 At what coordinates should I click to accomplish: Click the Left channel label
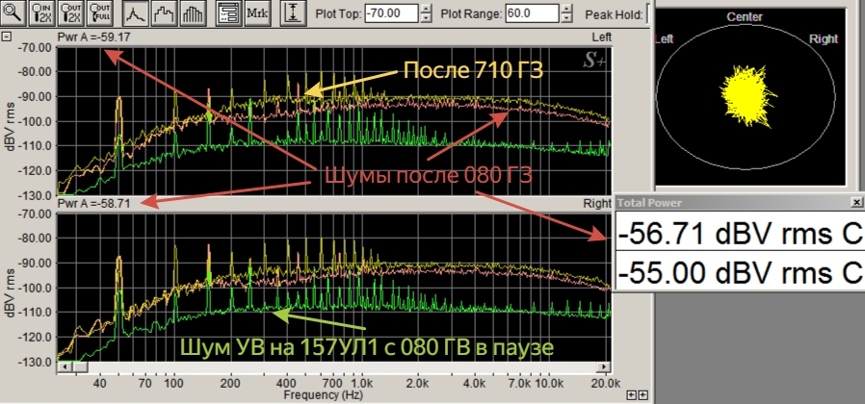click(x=602, y=37)
